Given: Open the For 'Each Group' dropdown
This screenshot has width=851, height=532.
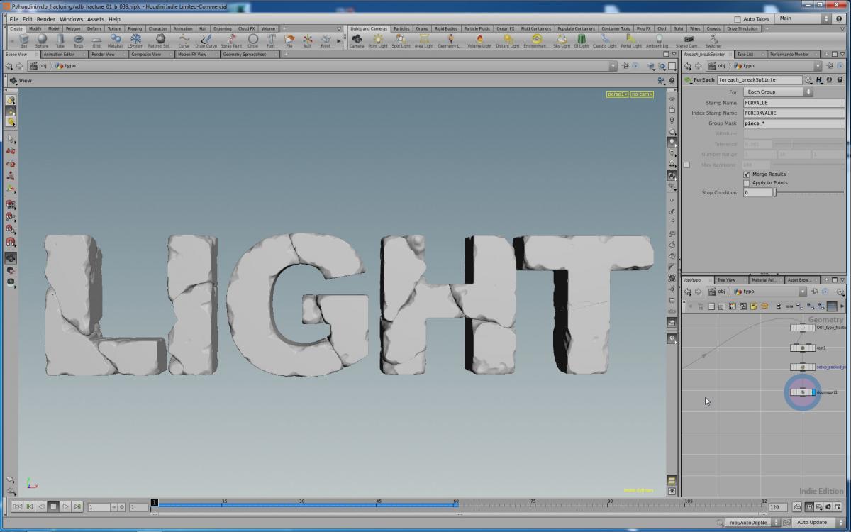Looking at the screenshot, I should tap(778, 92).
